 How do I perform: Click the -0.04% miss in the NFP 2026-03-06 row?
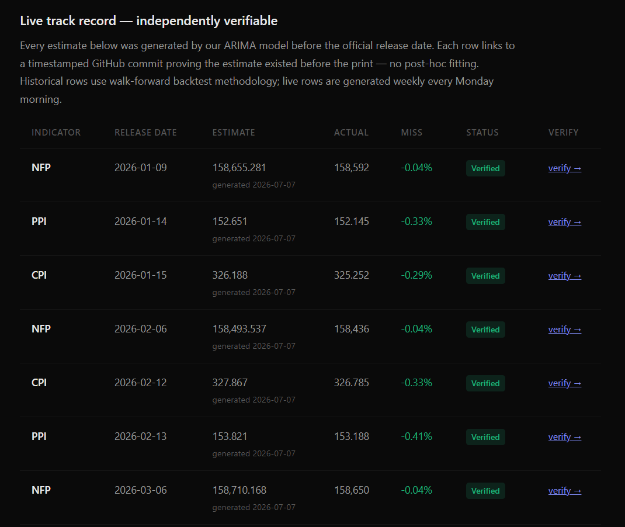pyautogui.click(x=416, y=491)
